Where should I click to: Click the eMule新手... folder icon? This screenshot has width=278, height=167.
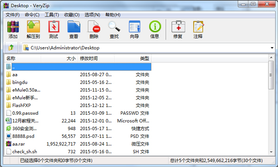point(8,98)
